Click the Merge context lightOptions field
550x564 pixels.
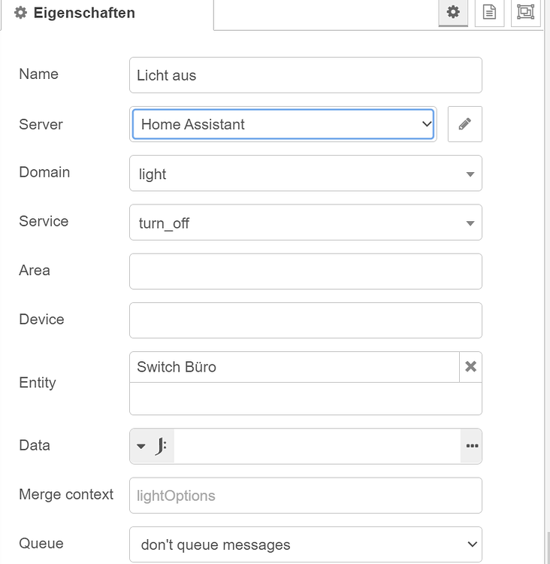(x=305, y=496)
